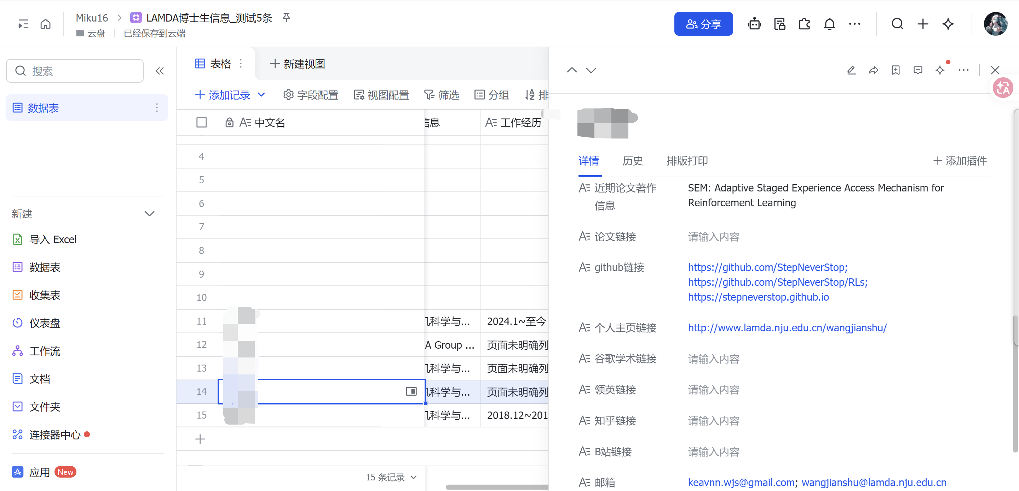Click the blue 分享 button
Viewport: 1019px width, 491px height.
703,24
